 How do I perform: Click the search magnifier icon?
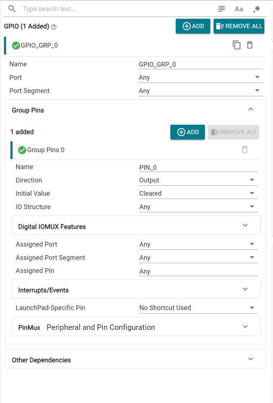pos(12,9)
